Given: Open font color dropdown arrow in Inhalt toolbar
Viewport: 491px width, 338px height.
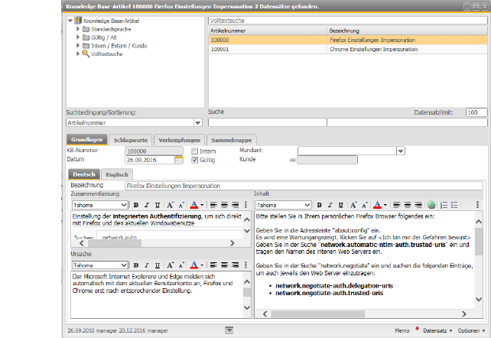Looking at the screenshot, I should tap(385, 205).
